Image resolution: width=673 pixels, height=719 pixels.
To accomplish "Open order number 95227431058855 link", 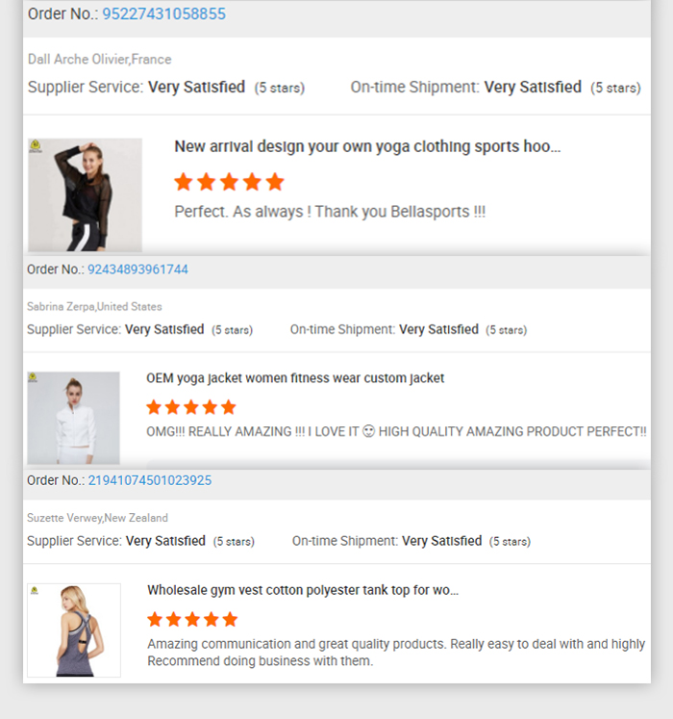I will click(x=163, y=13).
